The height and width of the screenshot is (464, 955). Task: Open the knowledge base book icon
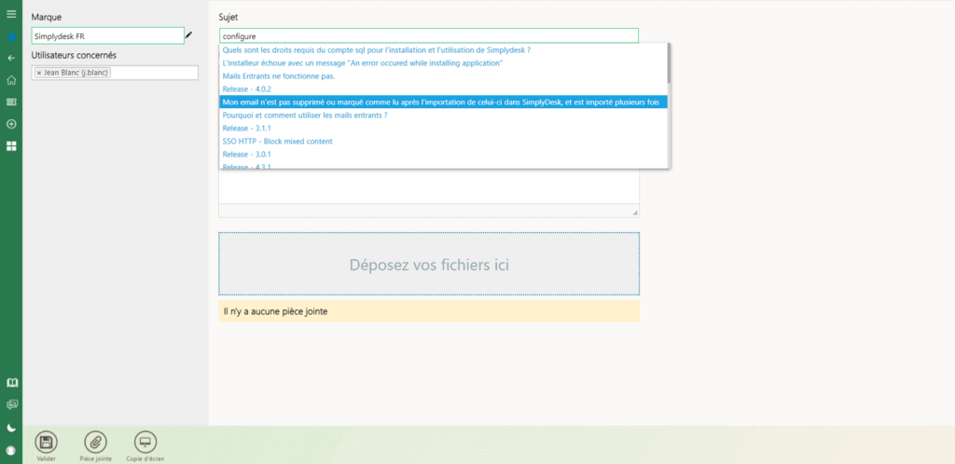[x=11, y=383]
